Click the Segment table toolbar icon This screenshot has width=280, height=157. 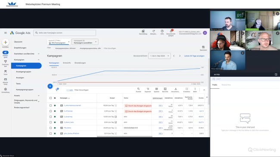point(148,89)
